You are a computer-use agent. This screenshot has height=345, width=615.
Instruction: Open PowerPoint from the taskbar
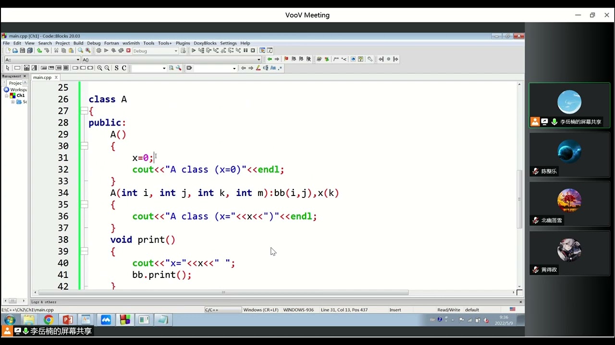point(67,320)
